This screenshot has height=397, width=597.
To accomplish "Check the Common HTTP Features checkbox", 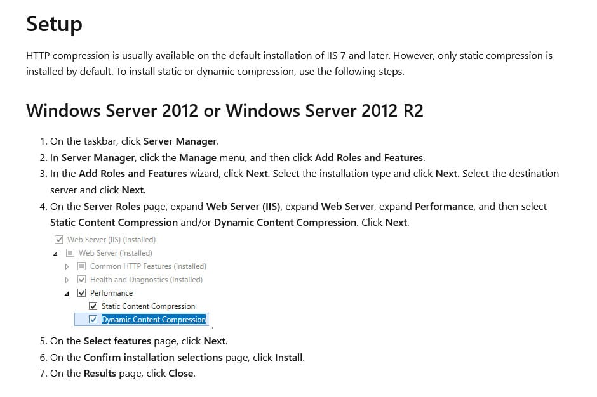I will click(82, 266).
